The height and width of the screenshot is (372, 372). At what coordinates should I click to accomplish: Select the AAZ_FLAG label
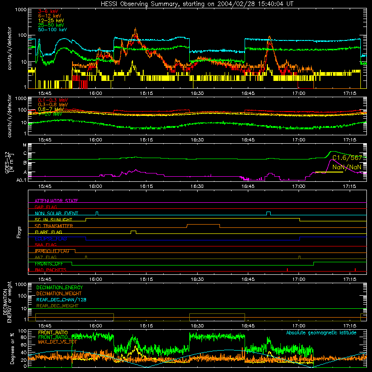(46, 257)
